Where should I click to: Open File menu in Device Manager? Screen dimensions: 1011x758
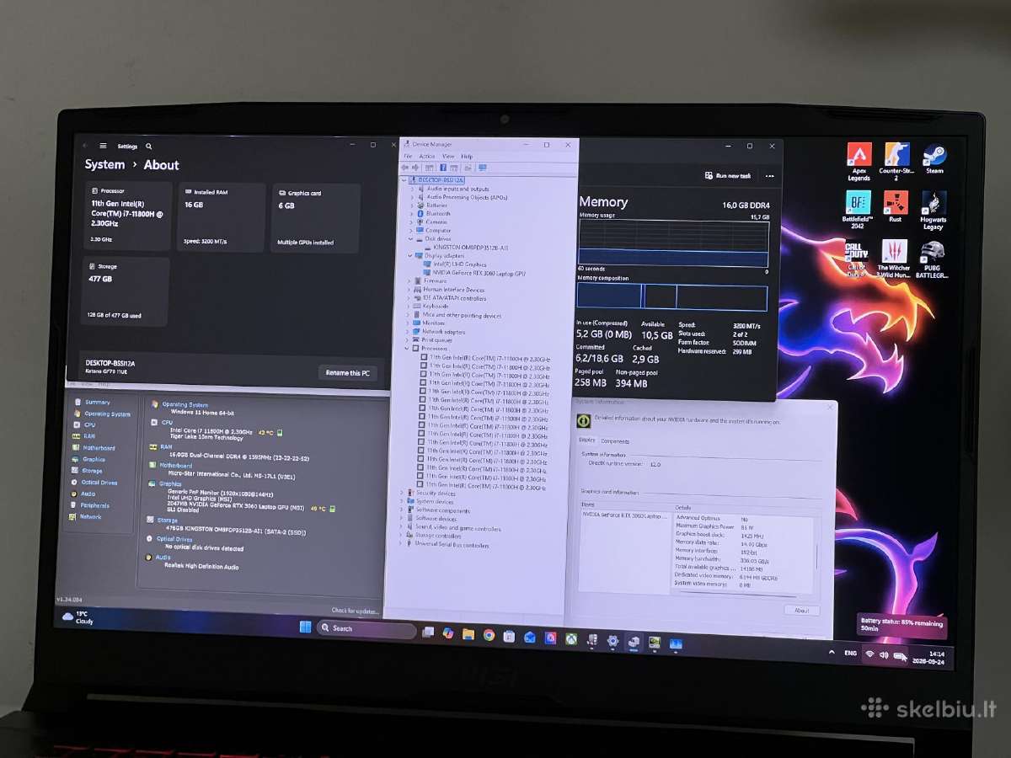408,157
